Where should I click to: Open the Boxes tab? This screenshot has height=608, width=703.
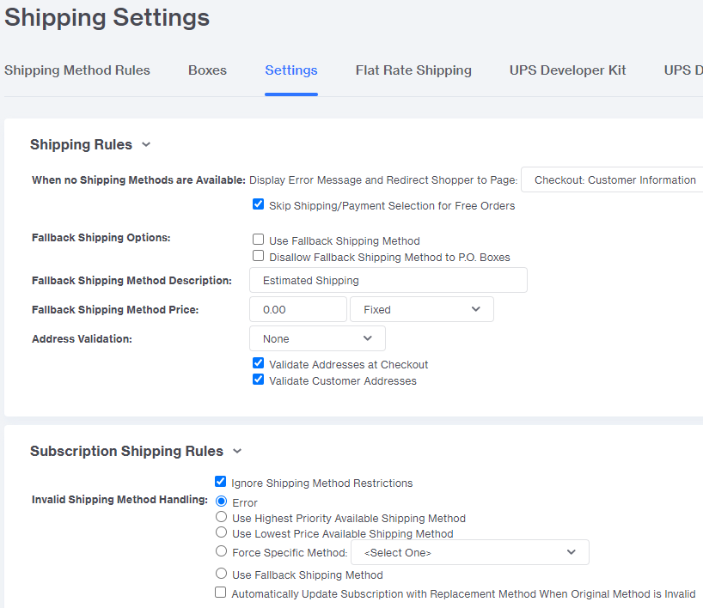pyautogui.click(x=207, y=70)
